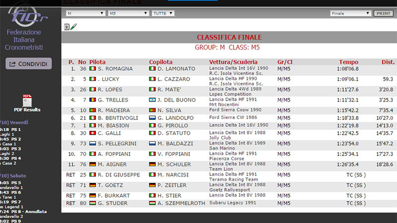Click the German flag beside M. AIGNER
Viewport: 397px width, 223px height.
coord(92,164)
